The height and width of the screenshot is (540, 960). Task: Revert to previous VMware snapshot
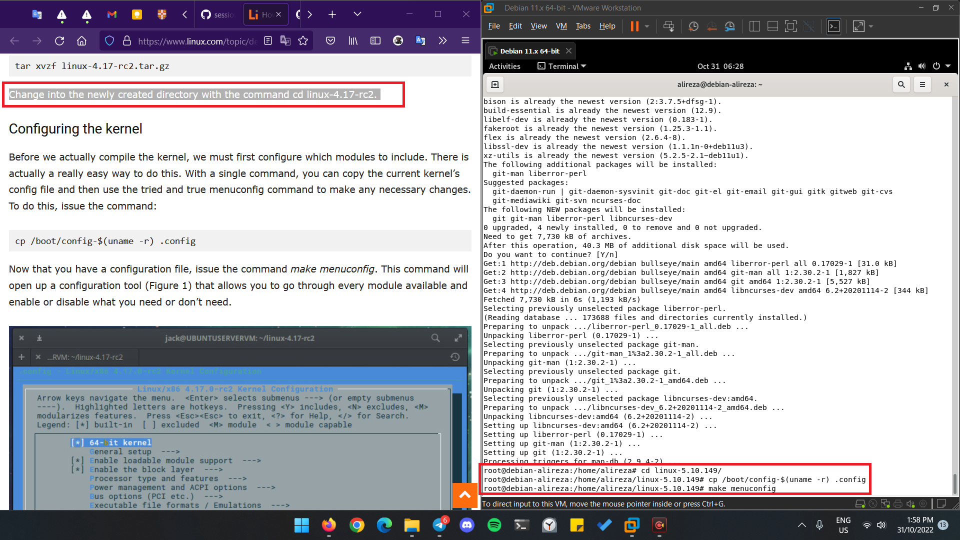pos(711,26)
